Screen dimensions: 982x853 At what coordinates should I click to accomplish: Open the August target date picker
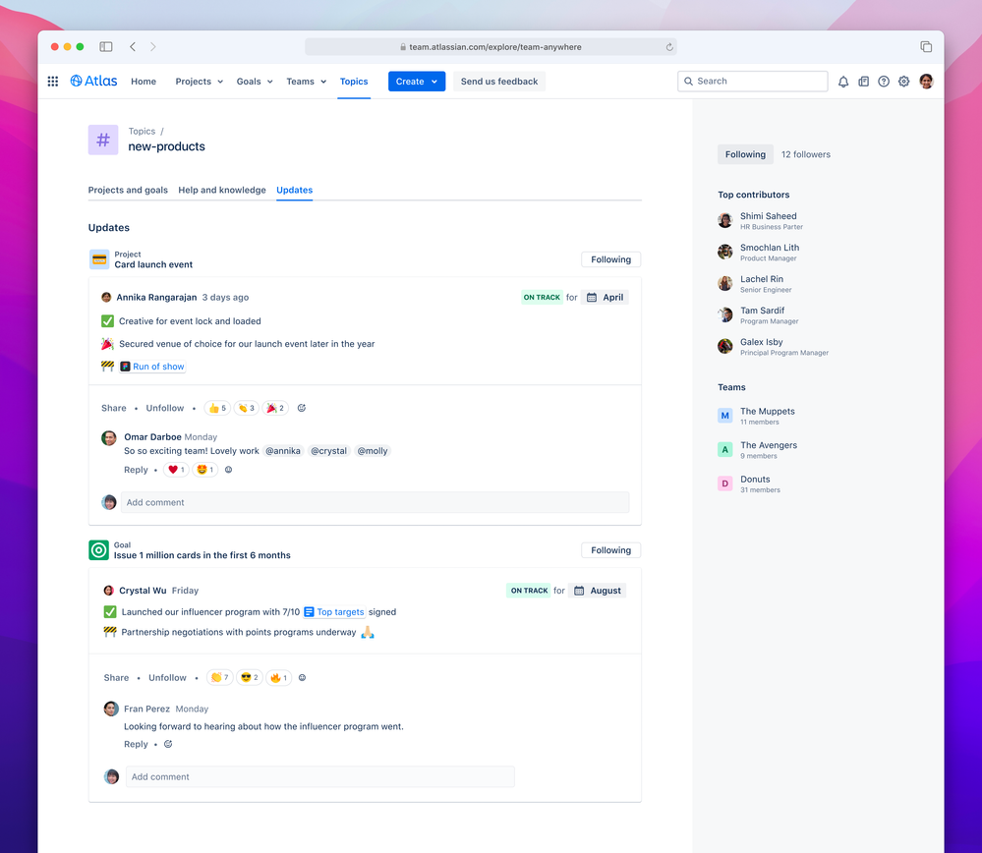coord(597,591)
